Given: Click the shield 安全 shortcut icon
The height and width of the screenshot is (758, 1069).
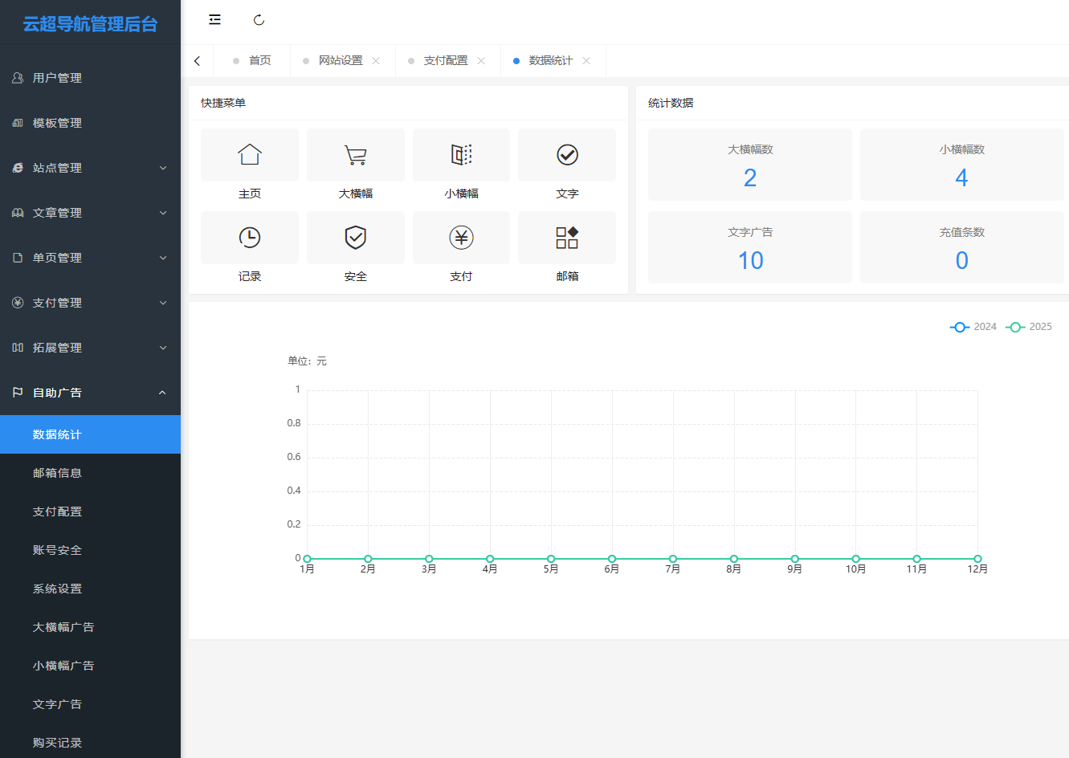Looking at the screenshot, I should [355, 238].
